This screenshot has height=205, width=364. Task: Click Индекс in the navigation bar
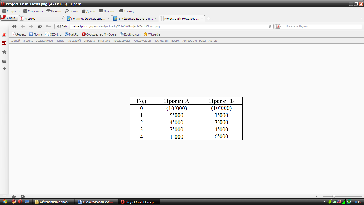point(28,41)
